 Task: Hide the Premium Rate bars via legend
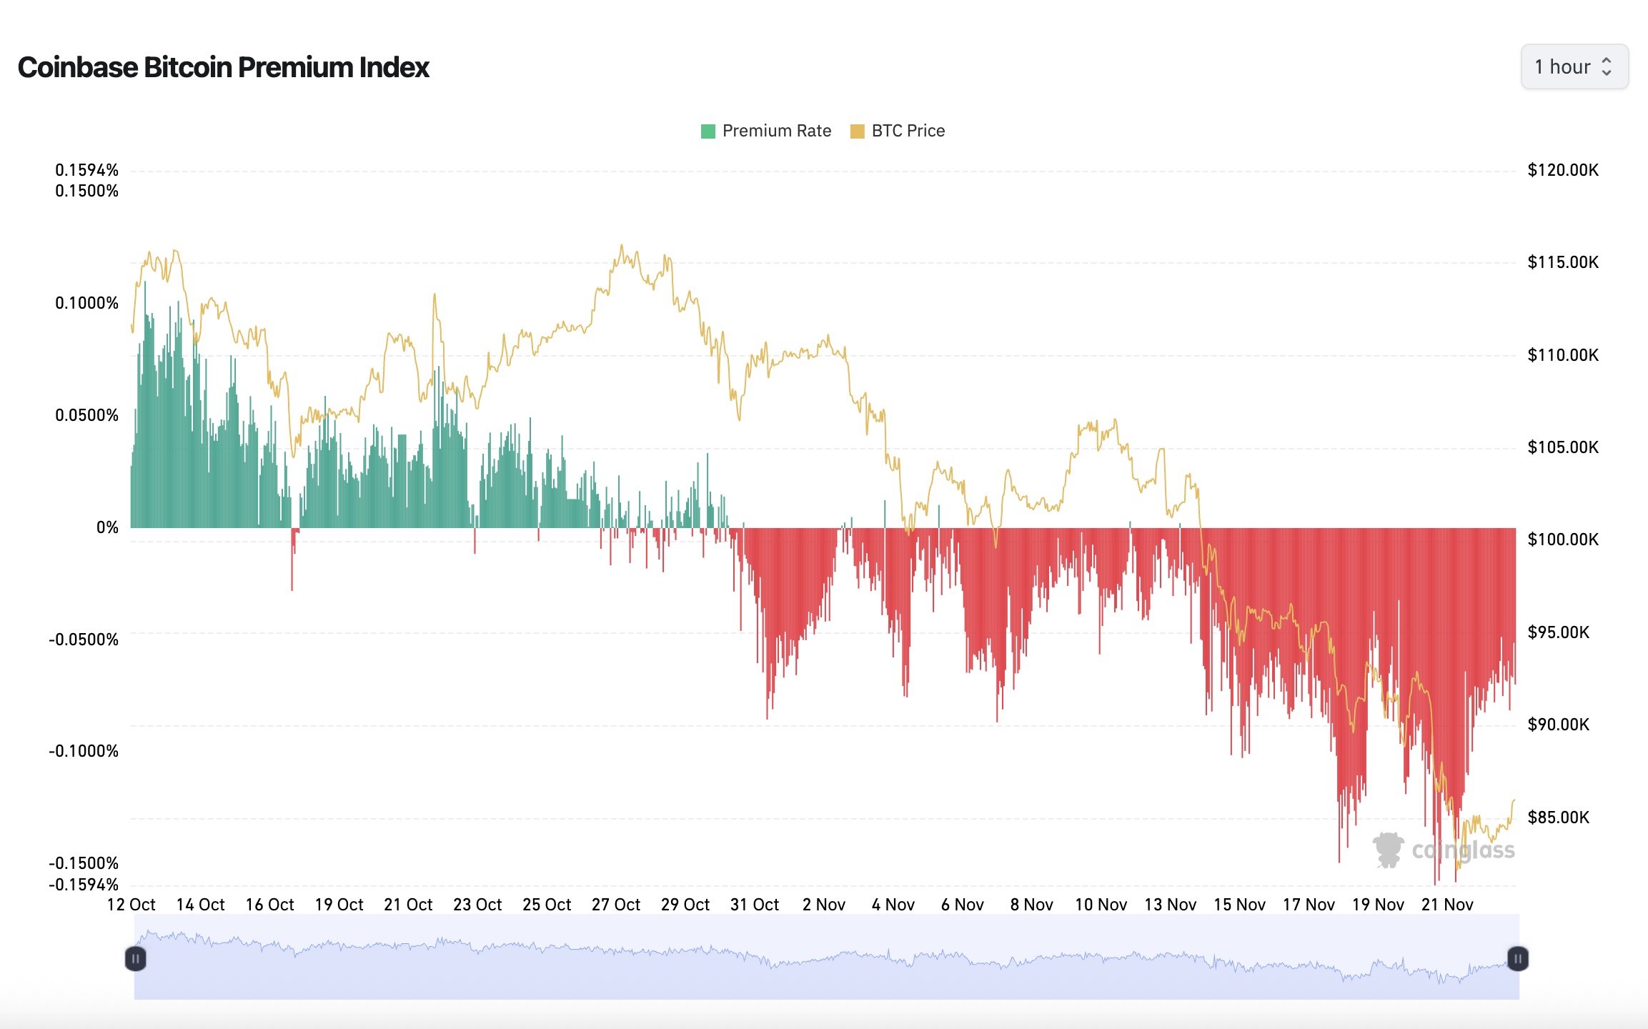point(761,130)
